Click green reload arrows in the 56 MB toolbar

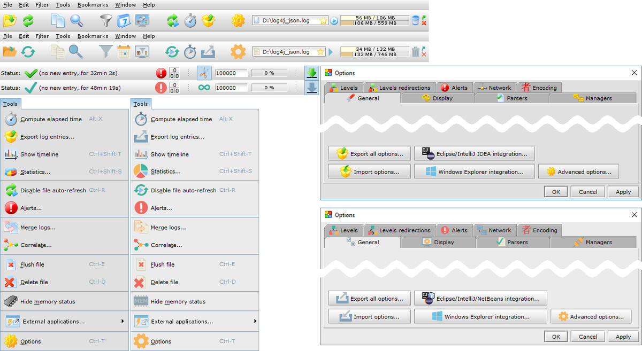28,21
